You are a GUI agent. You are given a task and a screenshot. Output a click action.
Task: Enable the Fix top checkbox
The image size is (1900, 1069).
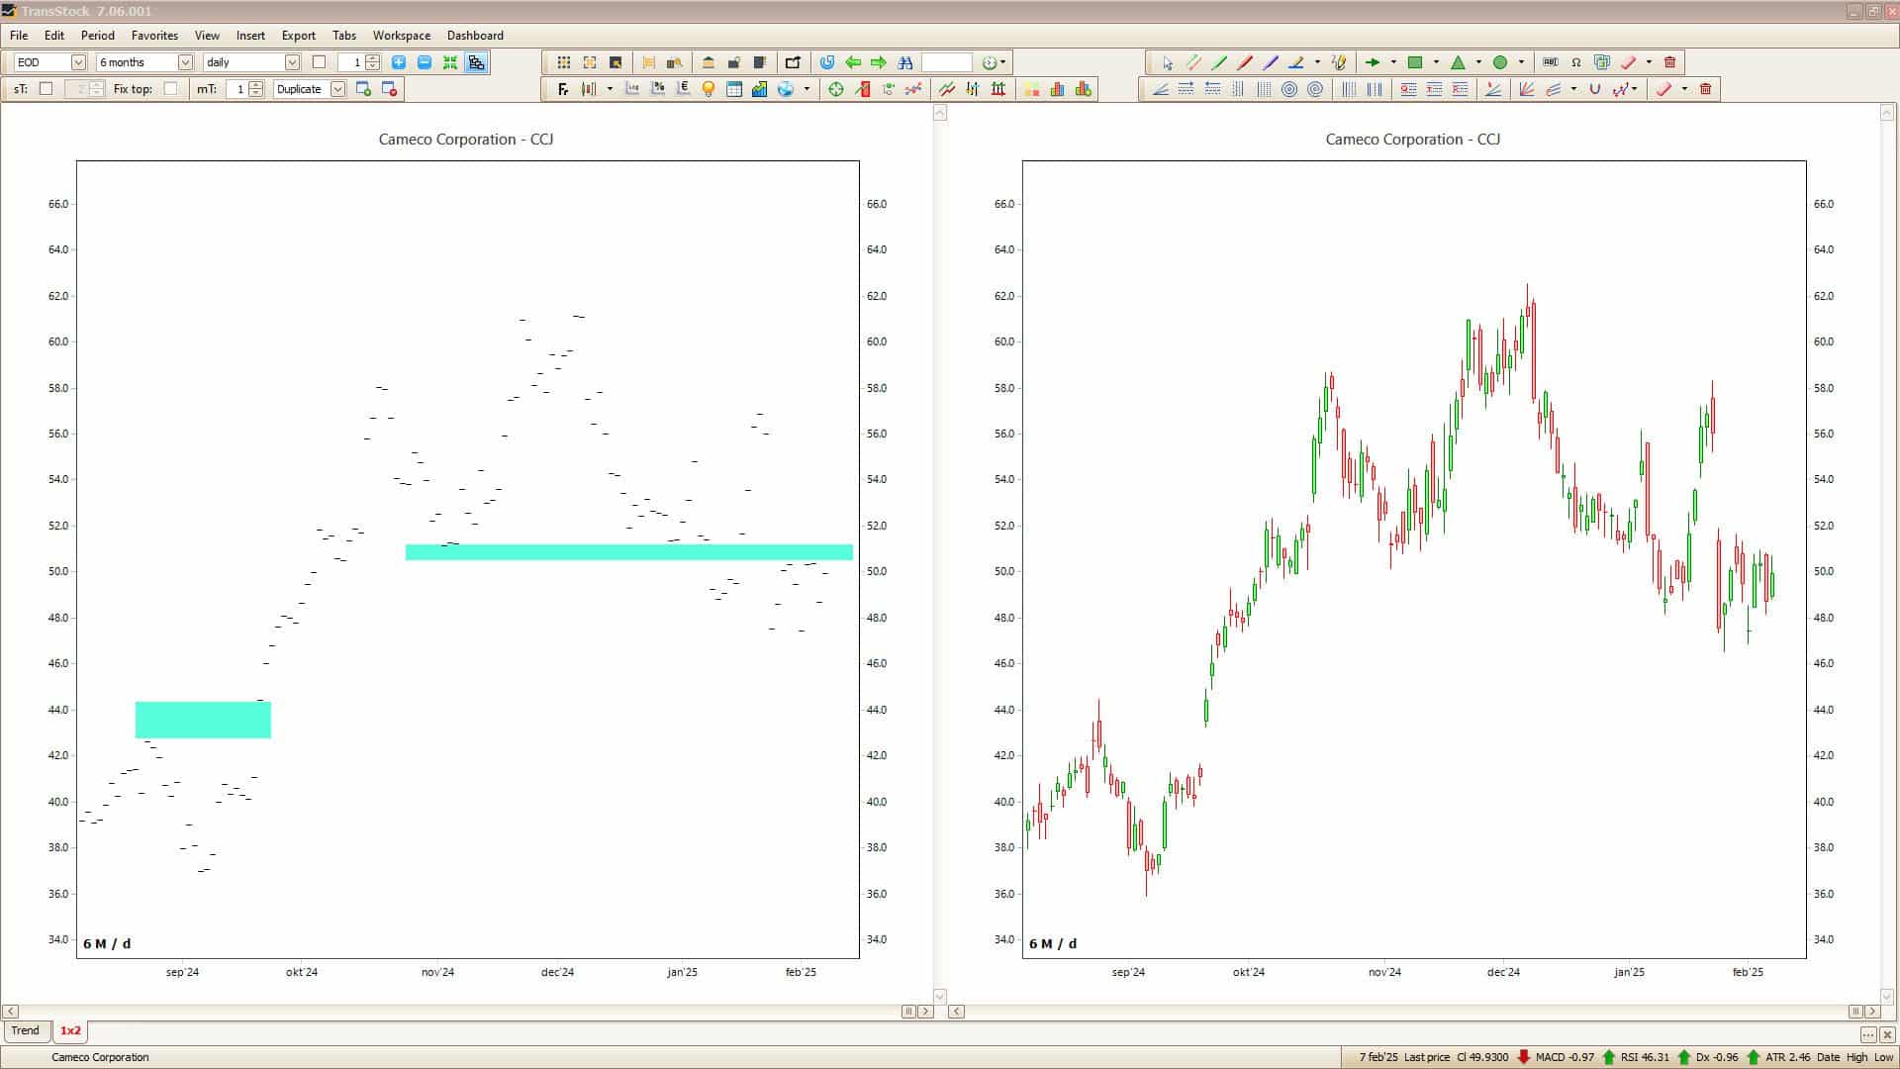(170, 89)
